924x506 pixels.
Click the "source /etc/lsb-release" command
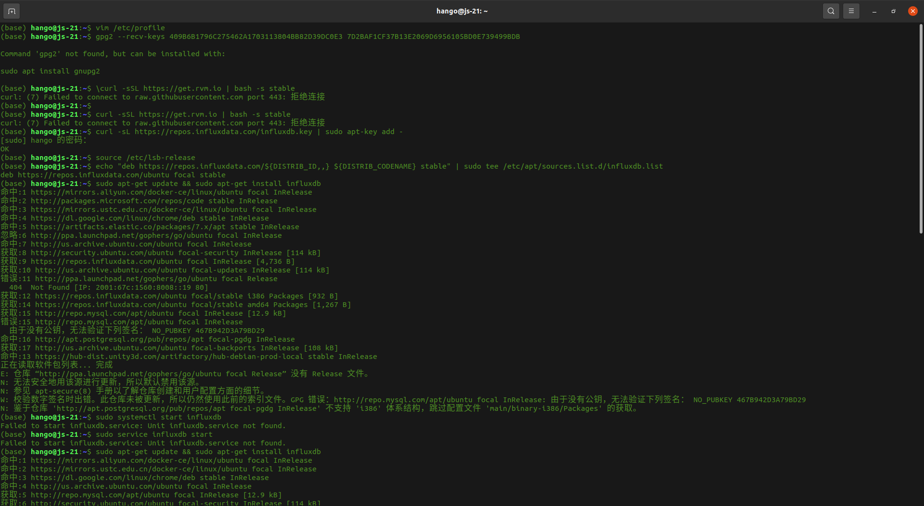(145, 158)
